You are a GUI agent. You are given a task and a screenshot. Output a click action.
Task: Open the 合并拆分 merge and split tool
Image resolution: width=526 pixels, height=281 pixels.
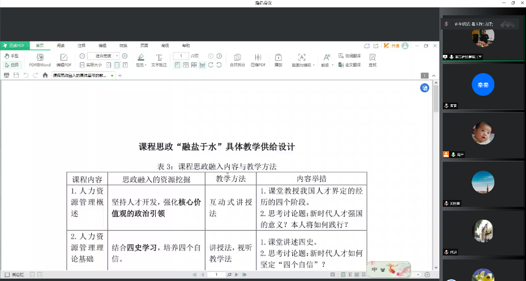tap(237, 59)
